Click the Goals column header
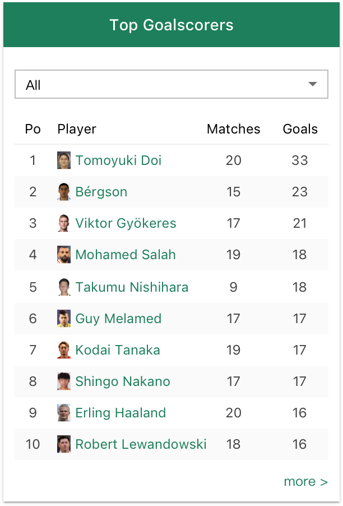 300,129
